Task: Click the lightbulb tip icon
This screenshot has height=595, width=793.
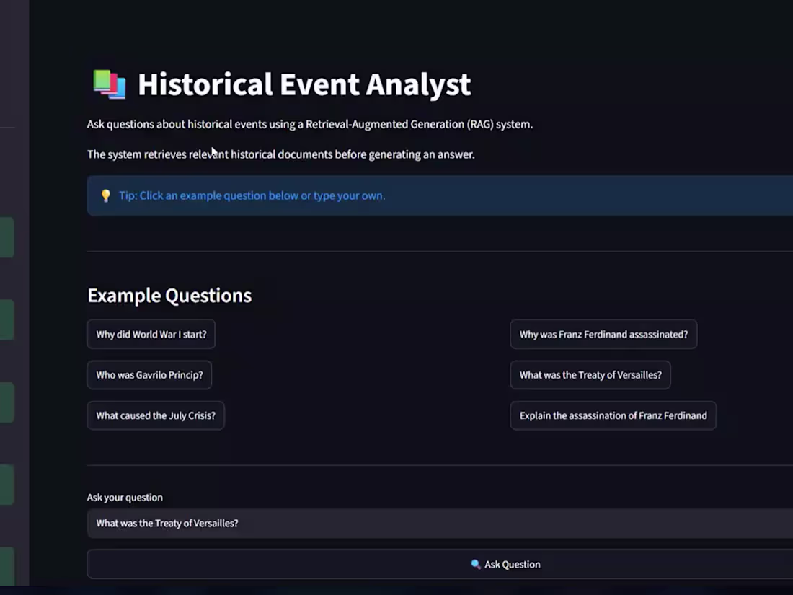Action: (106, 195)
